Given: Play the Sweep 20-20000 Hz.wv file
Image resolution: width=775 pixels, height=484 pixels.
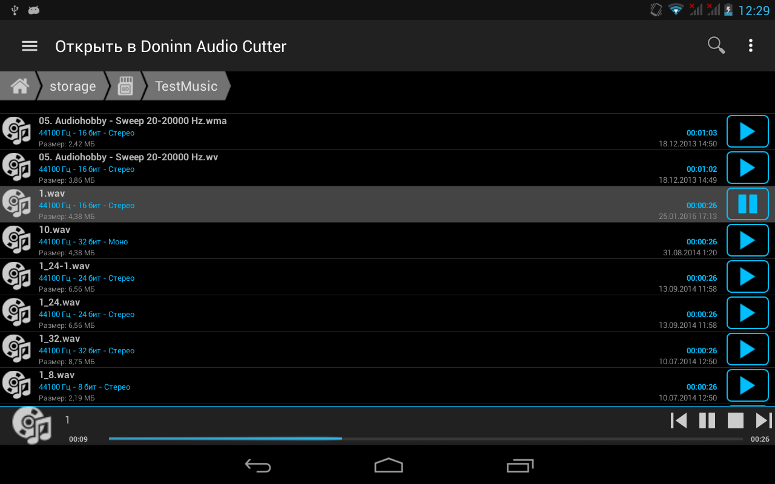Looking at the screenshot, I should coord(748,168).
